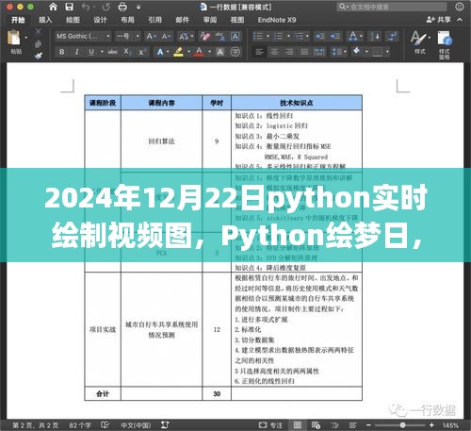
Task: Toggle Italic formatting
Action: click(x=76, y=52)
